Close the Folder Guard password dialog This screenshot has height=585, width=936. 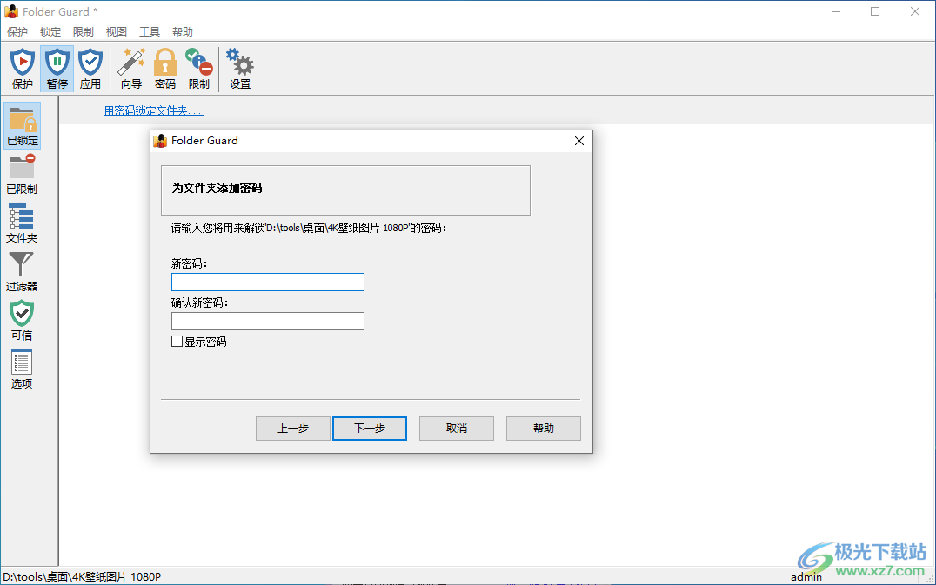coord(579,141)
